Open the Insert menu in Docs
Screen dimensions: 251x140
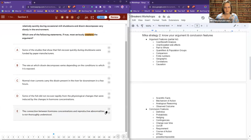[x=147, y=20]
